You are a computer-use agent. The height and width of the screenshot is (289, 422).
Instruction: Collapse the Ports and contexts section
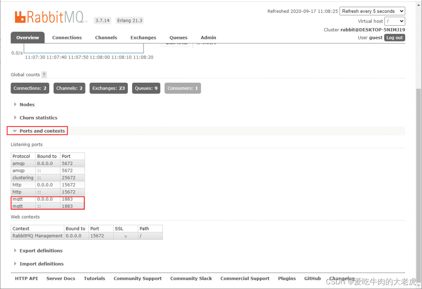tap(42, 131)
